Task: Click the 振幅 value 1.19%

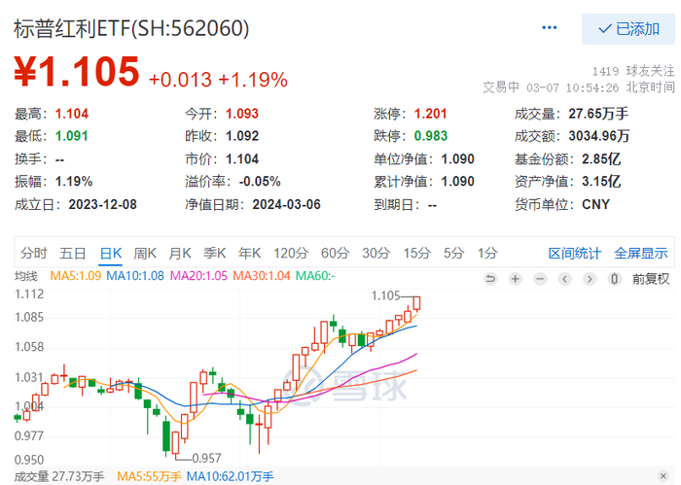Action: click(x=74, y=182)
